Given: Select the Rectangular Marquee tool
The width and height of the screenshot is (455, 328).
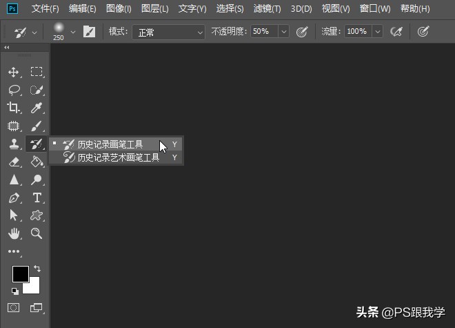Looking at the screenshot, I should (x=37, y=72).
